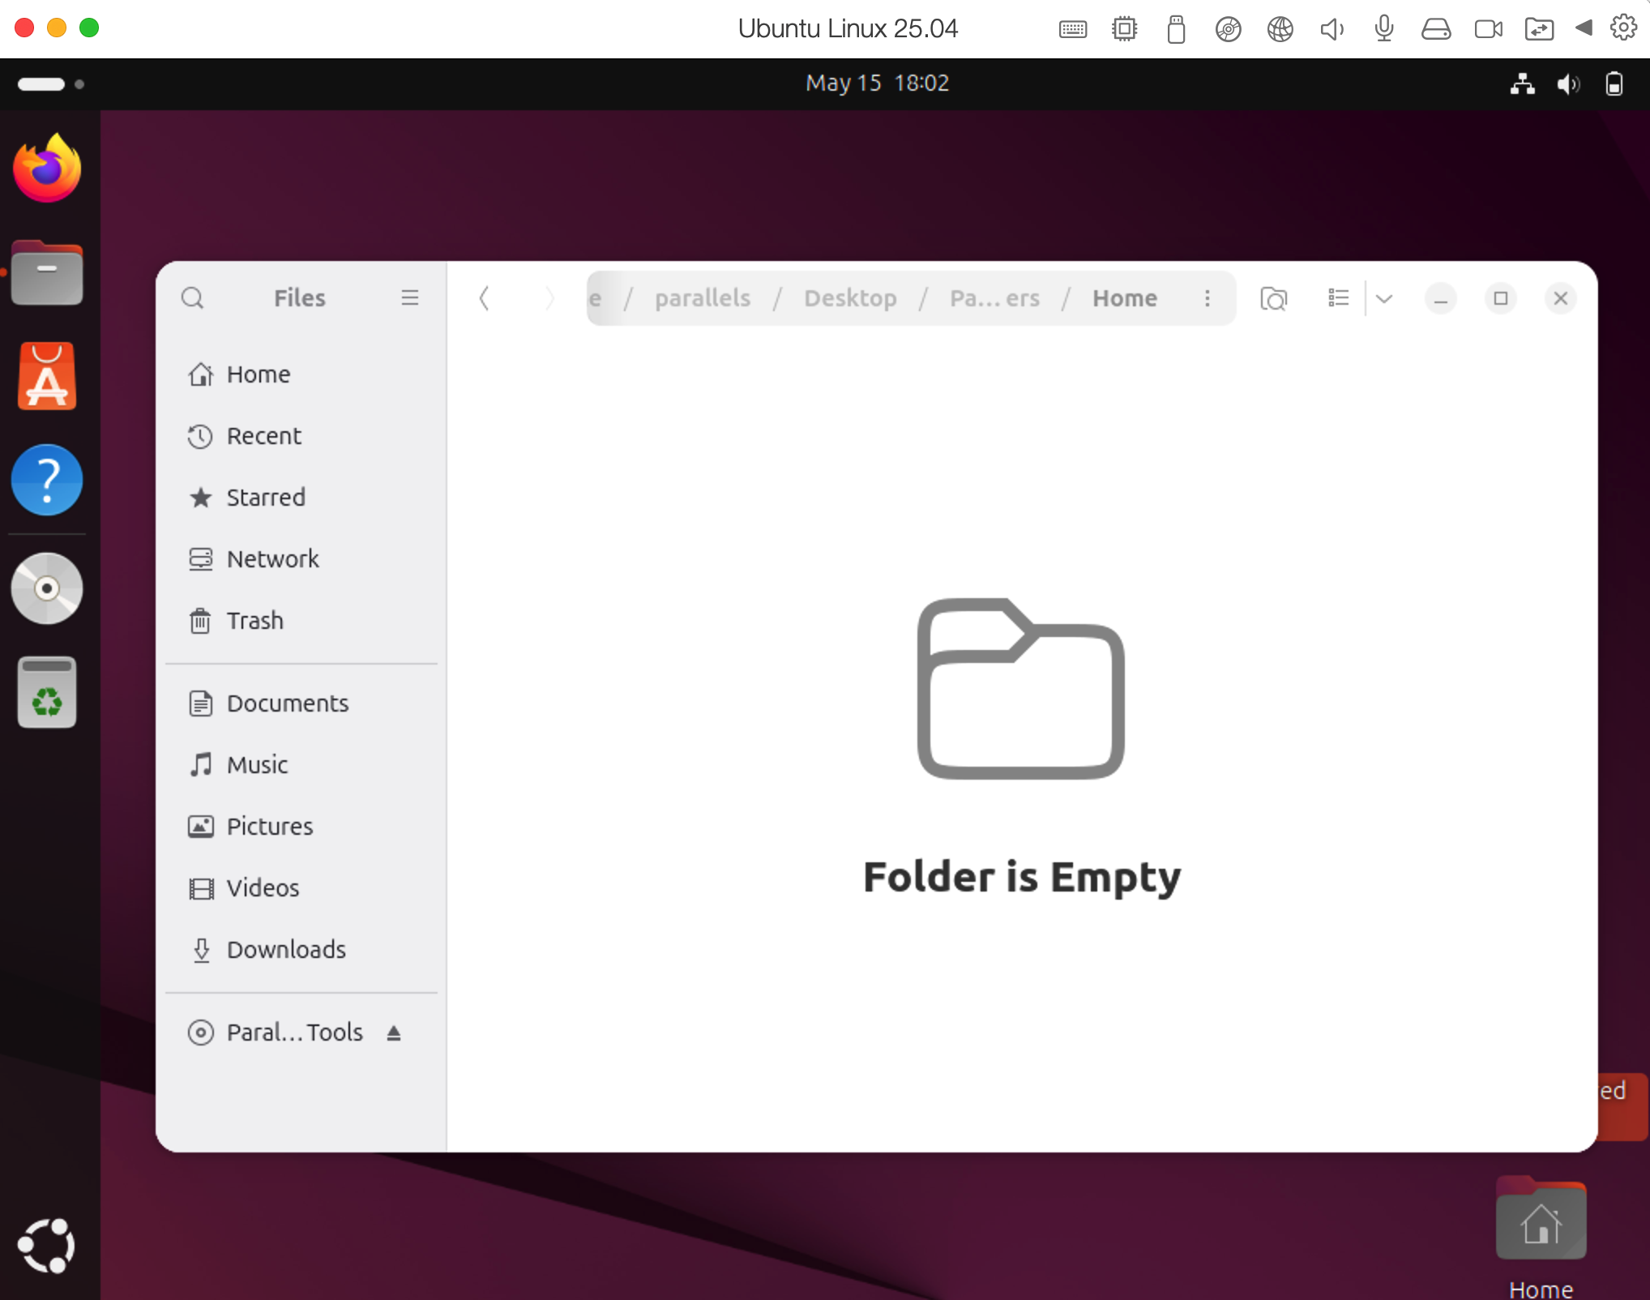Open the Files hamburger main menu
Image resolution: width=1650 pixels, height=1300 pixels.
click(x=410, y=298)
